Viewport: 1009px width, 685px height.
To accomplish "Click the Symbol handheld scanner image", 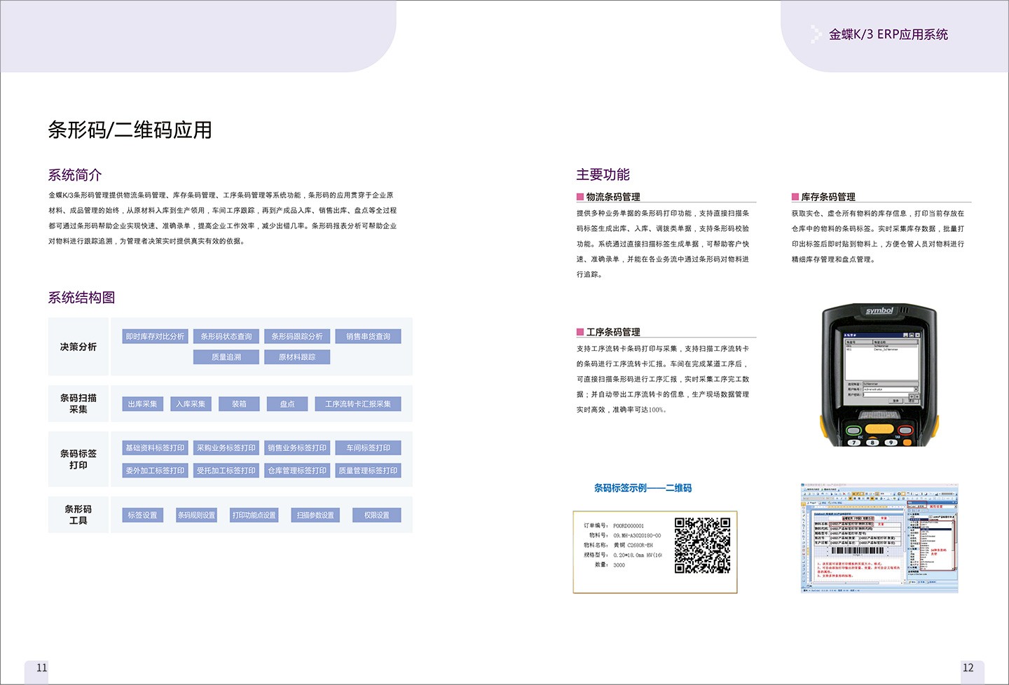I will tap(879, 375).
